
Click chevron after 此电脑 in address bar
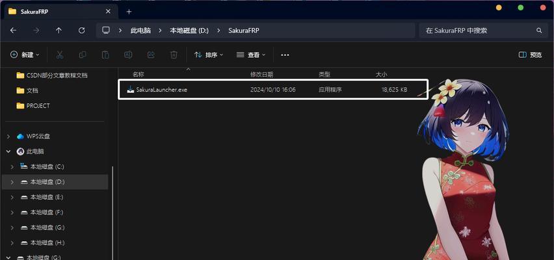160,31
